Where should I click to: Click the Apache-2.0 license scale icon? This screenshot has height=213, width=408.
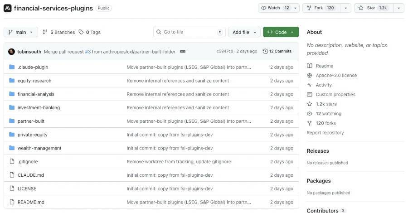[310, 76]
